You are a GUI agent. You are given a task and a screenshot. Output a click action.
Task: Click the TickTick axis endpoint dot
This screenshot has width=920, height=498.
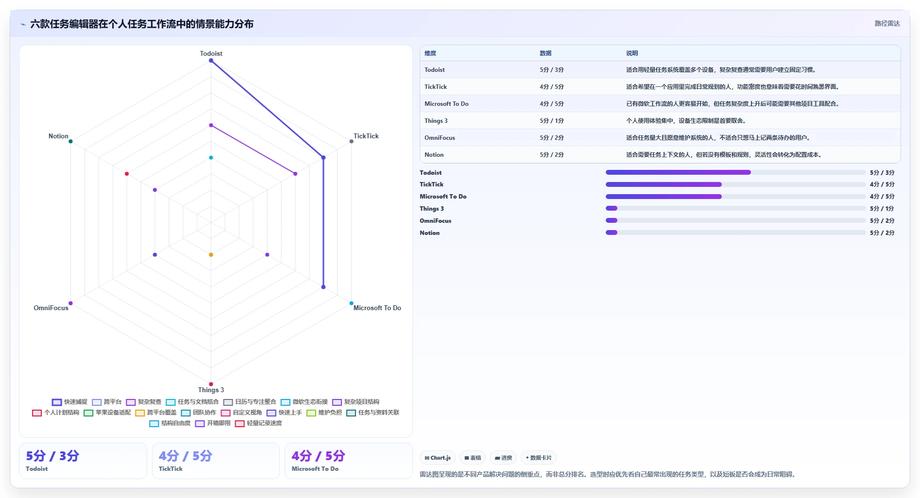(x=351, y=141)
